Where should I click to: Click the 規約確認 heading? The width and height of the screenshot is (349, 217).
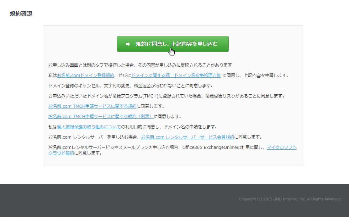21,14
